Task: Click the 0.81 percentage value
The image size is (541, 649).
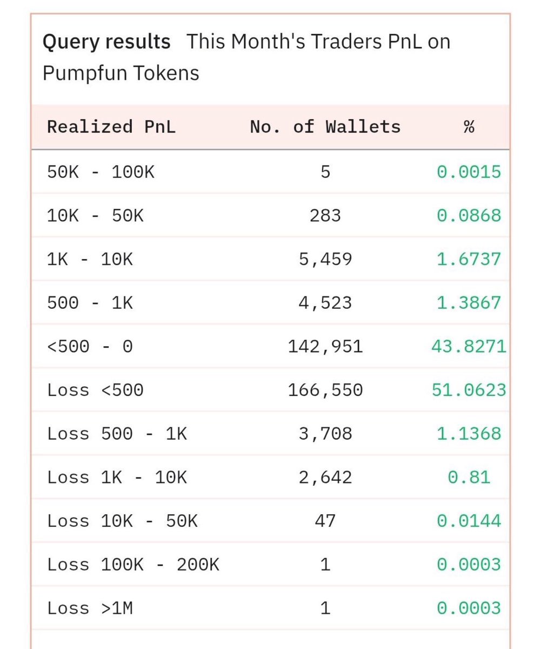Action: (x=469, y=477)
